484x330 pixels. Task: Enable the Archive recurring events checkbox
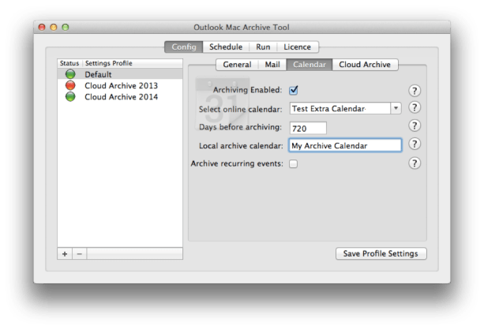point(293,163)
